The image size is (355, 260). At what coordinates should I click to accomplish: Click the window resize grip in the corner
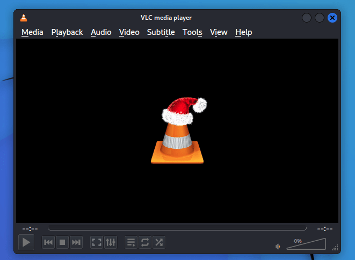pyautogui.click(x=335, y=248)
